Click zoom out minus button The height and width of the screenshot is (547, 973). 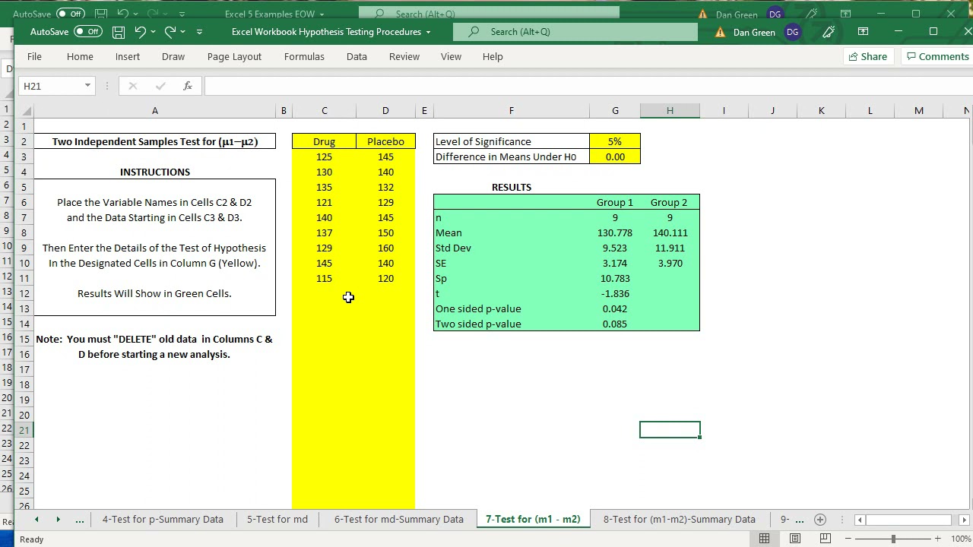point(848,539)
